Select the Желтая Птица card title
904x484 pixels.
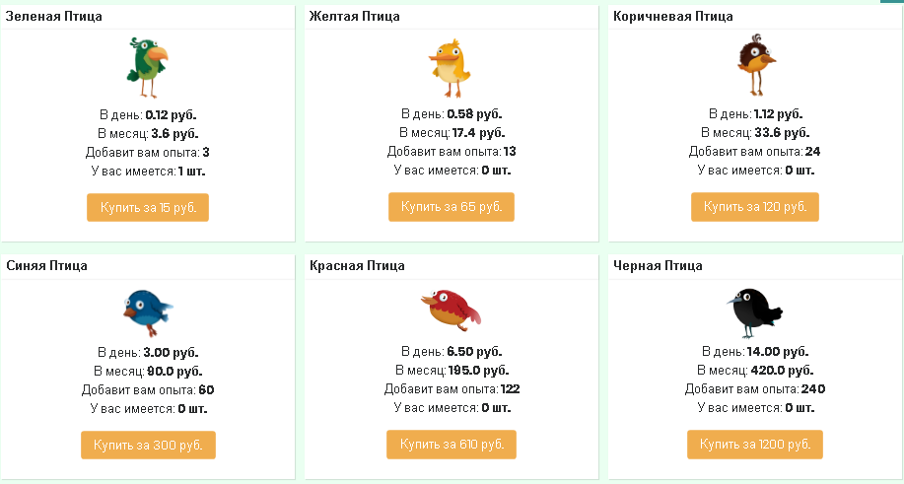(354, 16)
